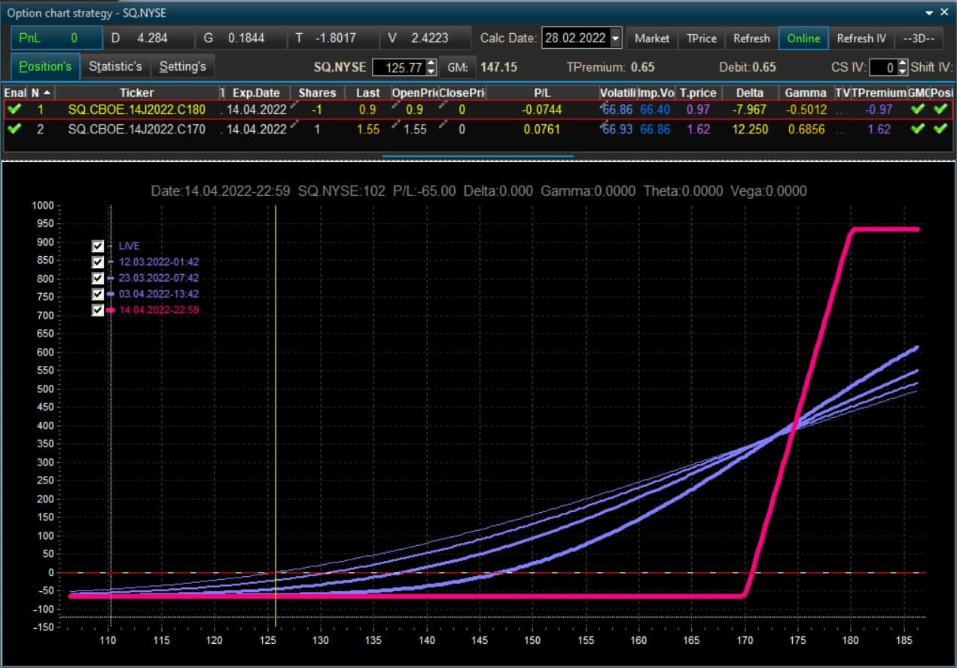Open the window menu arrow in title bar
The image size is (957, 668).
[x=929, y=13]
